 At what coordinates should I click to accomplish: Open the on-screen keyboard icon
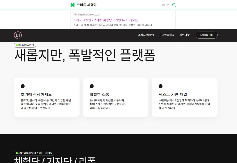point(164,5)
